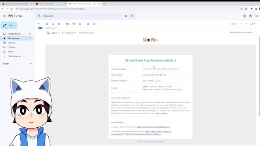Click the Terjemahkan pesan link

[86, 33]
